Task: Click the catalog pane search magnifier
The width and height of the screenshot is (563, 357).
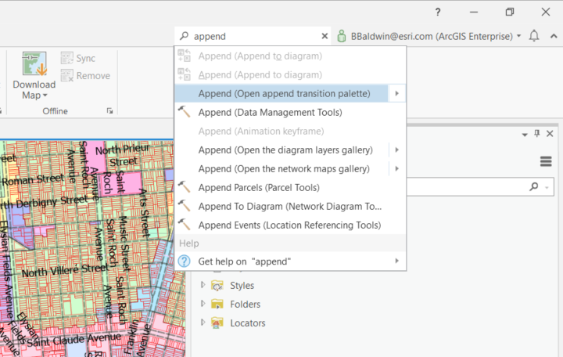Action: point(534,186)
